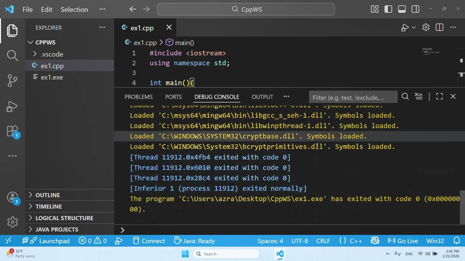Close the ex1.cpp editor tab
Viewport: 465px width, 261px height.
pos(169,28)
